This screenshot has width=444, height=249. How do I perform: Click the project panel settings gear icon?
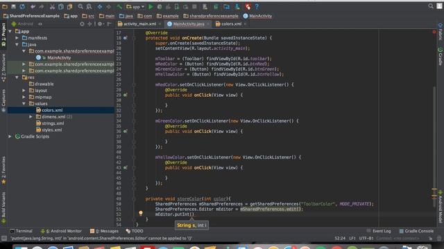pos(100,24)
